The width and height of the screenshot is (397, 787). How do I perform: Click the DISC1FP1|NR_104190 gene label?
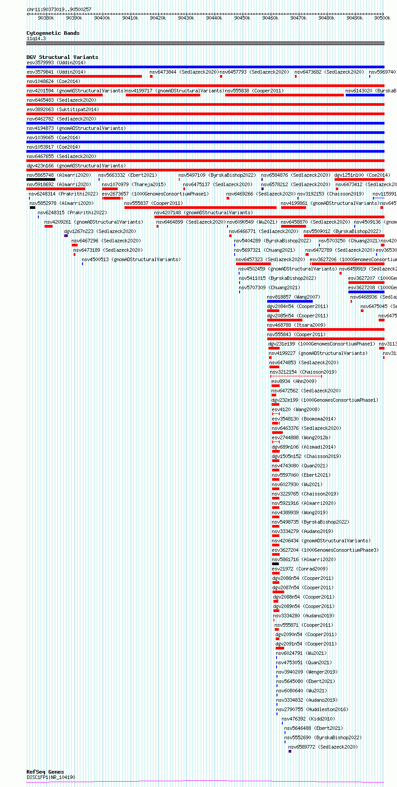point(51,777)
